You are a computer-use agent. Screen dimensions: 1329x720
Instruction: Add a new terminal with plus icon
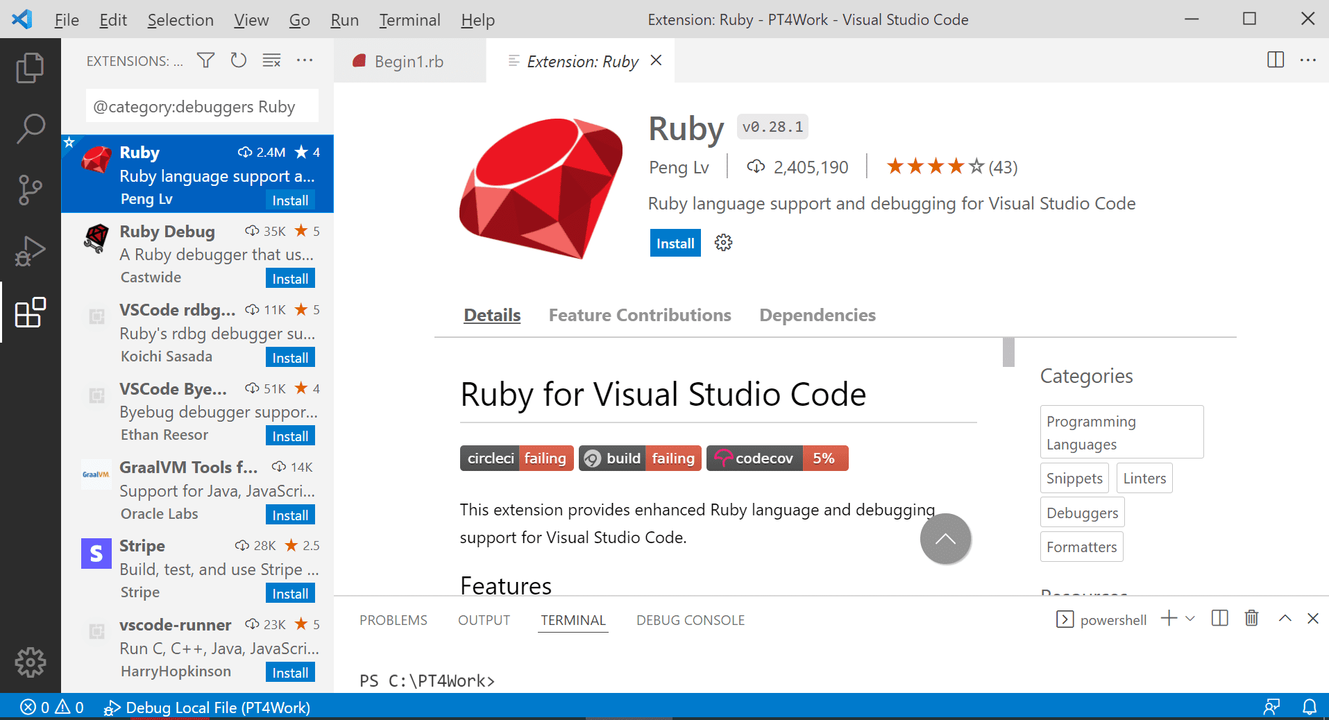1169,618
